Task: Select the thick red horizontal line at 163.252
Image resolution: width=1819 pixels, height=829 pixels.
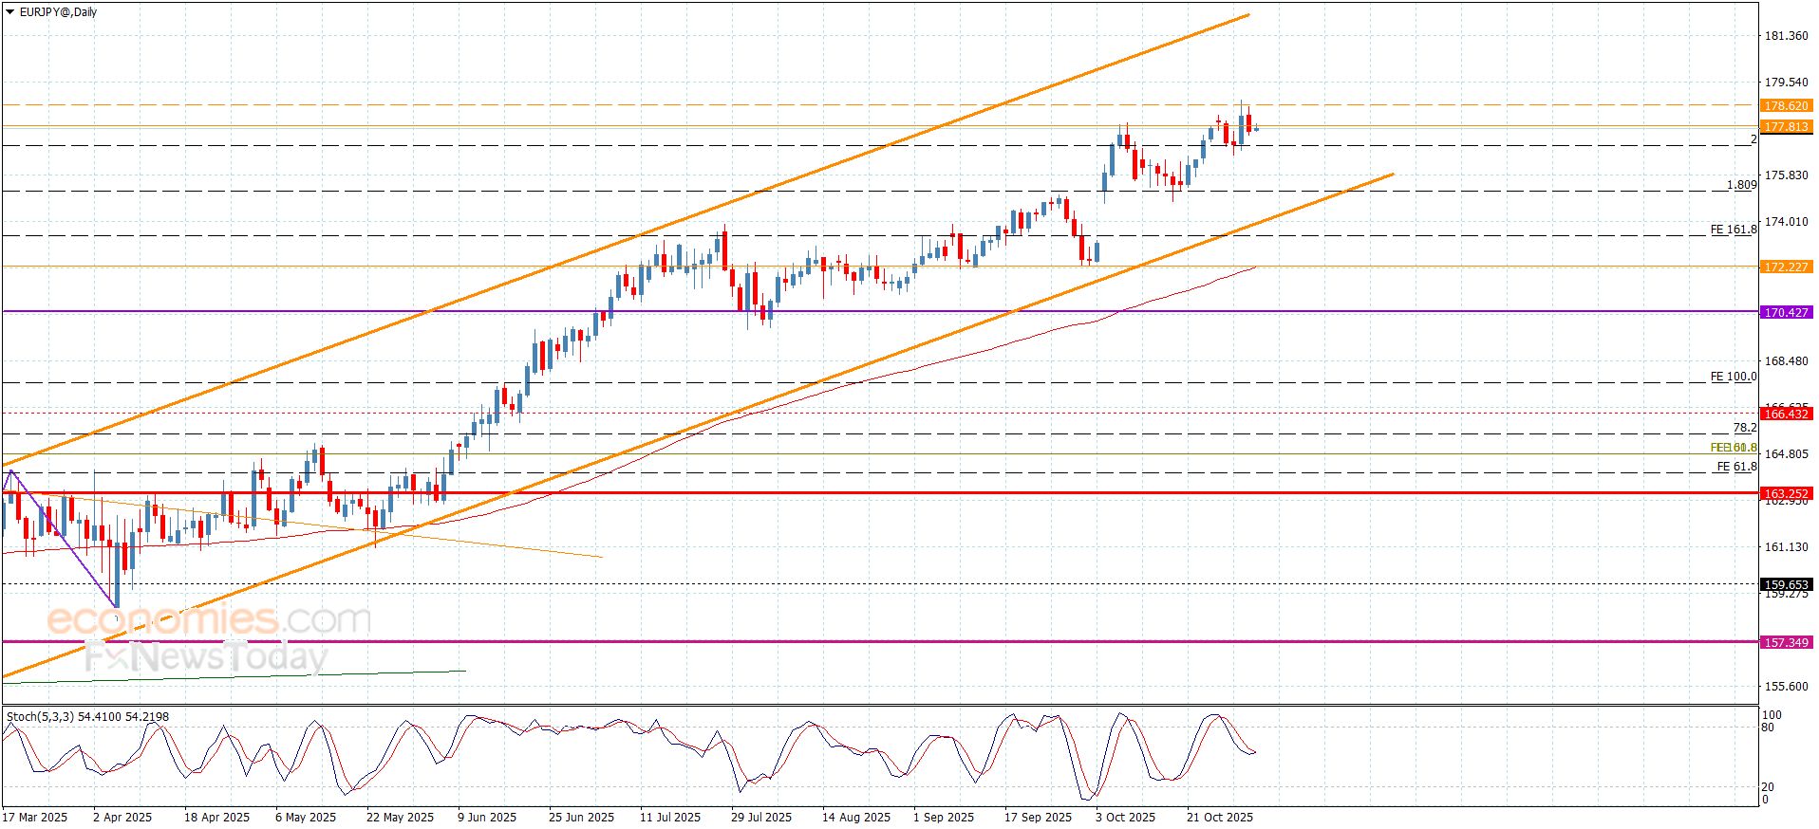Action: (x=879, y=492)
